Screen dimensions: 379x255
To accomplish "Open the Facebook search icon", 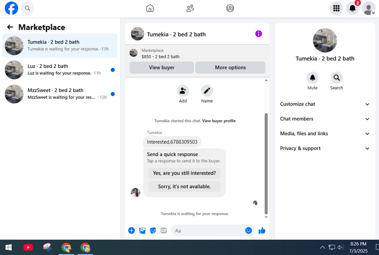I will tap(28, 8).
